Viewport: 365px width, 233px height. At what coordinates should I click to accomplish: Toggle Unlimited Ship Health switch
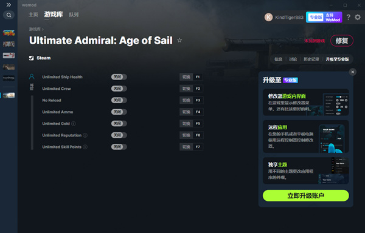[119, 77]
